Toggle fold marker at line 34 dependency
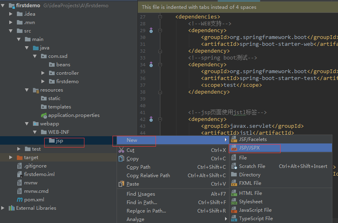The height and width of the screenshot is (223, 338). pyautogui.click(x=160, y=65)
